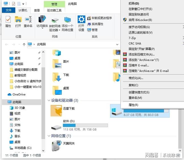Select the 下载 folder icon in main pane
The width and height of the screenshot is (184, 160).
click(57, 77)
